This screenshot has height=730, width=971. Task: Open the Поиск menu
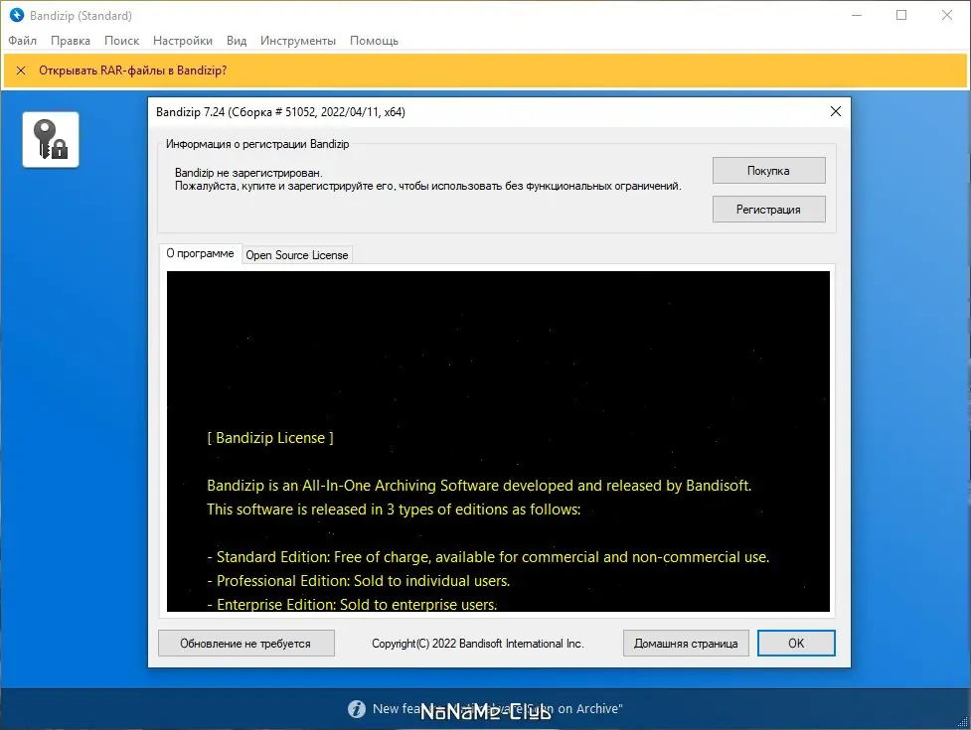tap(121, 41)
